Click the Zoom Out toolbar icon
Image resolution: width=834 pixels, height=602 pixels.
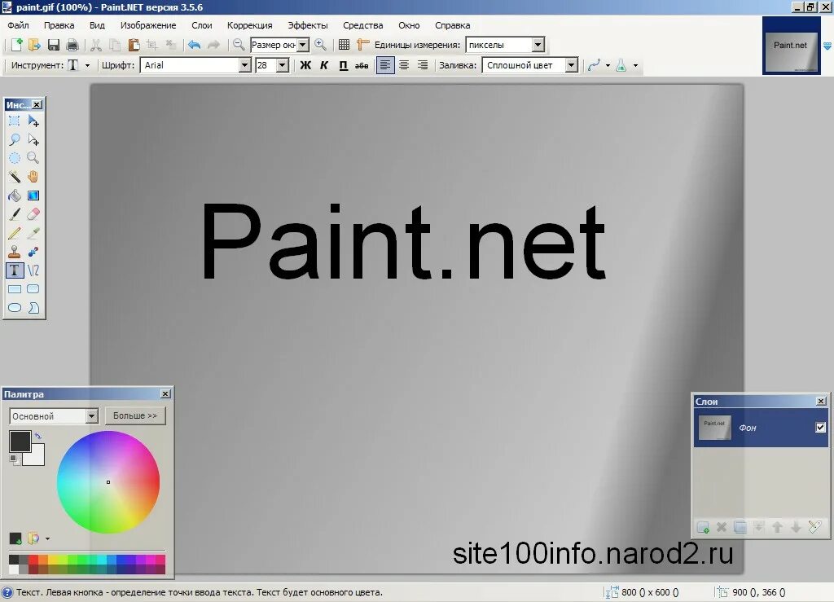(x=239, y=45)
